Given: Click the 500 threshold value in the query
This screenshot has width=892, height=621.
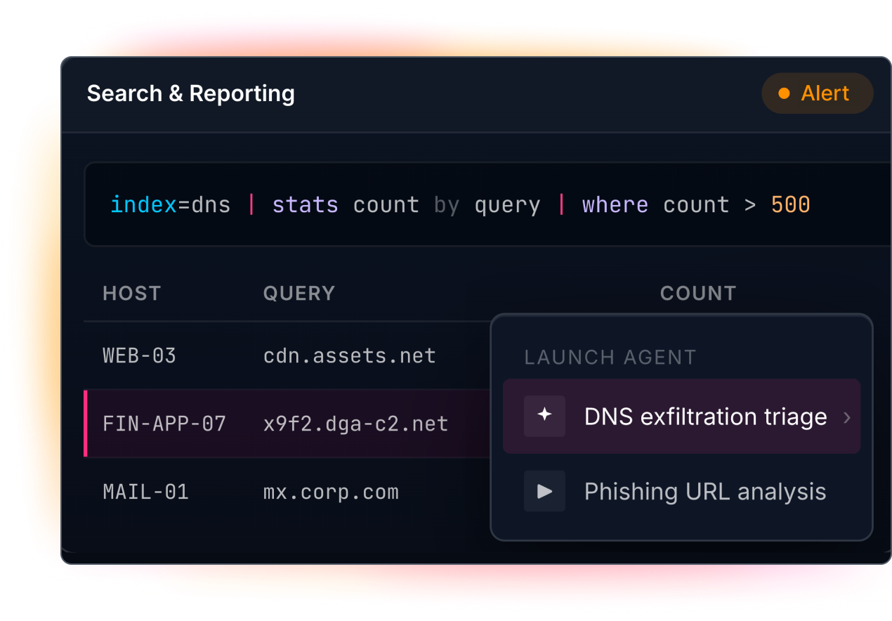Looking at the screenshot, I should [x=791, y=205].
